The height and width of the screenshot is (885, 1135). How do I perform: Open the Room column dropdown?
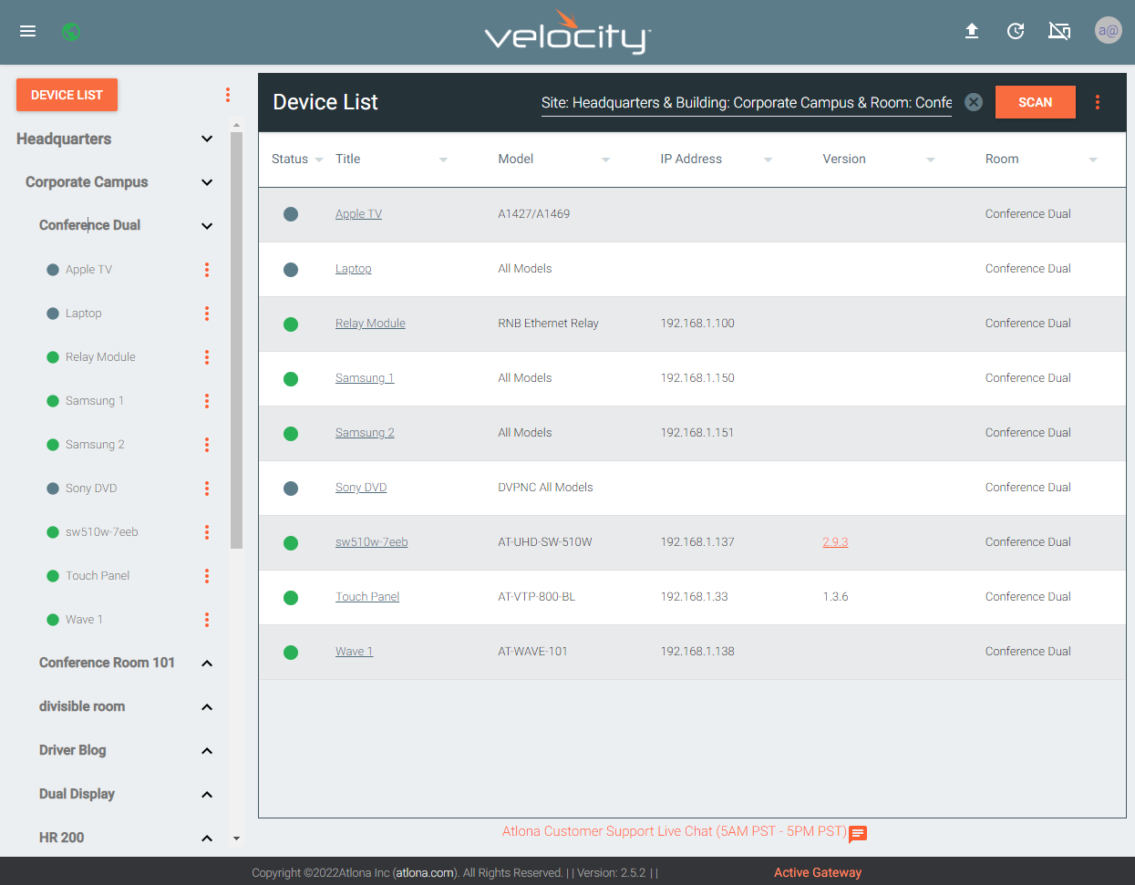[x=1093, y=160]
